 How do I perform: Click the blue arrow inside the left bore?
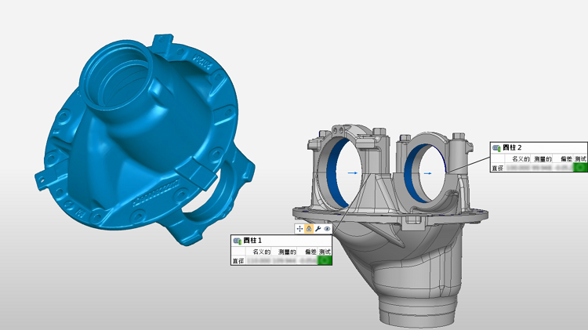click(353, 172)
